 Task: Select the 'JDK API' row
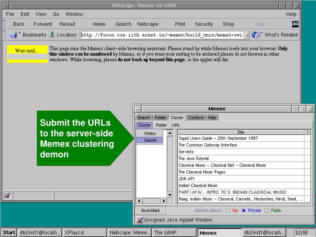tap(241, 179)
